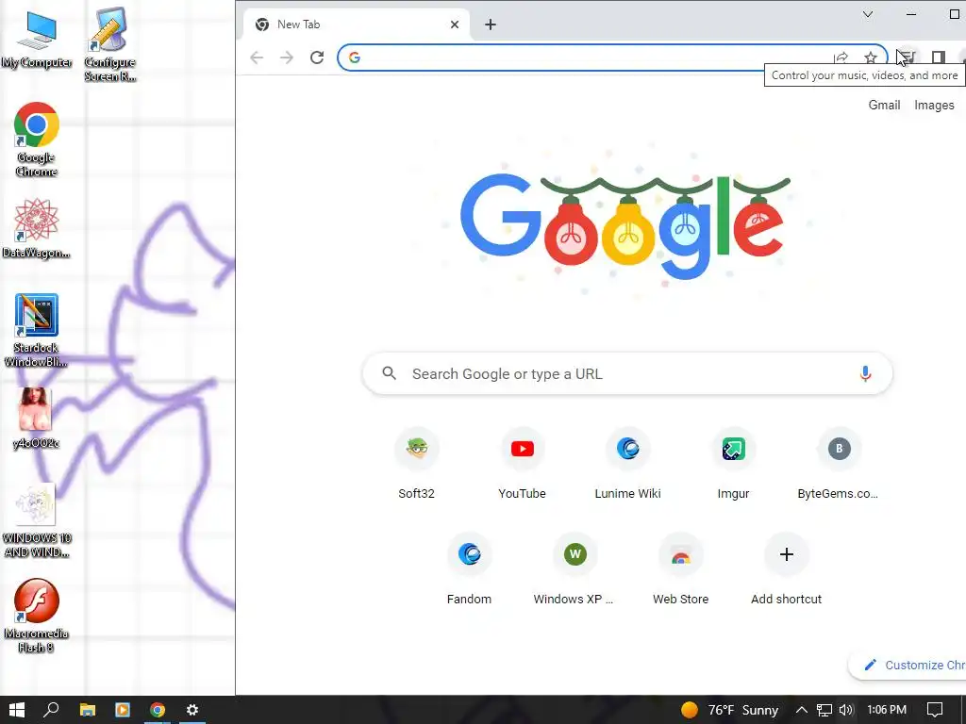Reload the current page
Screen dimensions: 966x724
[x=317, y=58]
